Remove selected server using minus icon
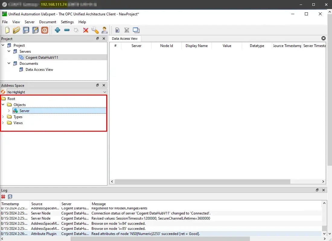 (67, 30)
